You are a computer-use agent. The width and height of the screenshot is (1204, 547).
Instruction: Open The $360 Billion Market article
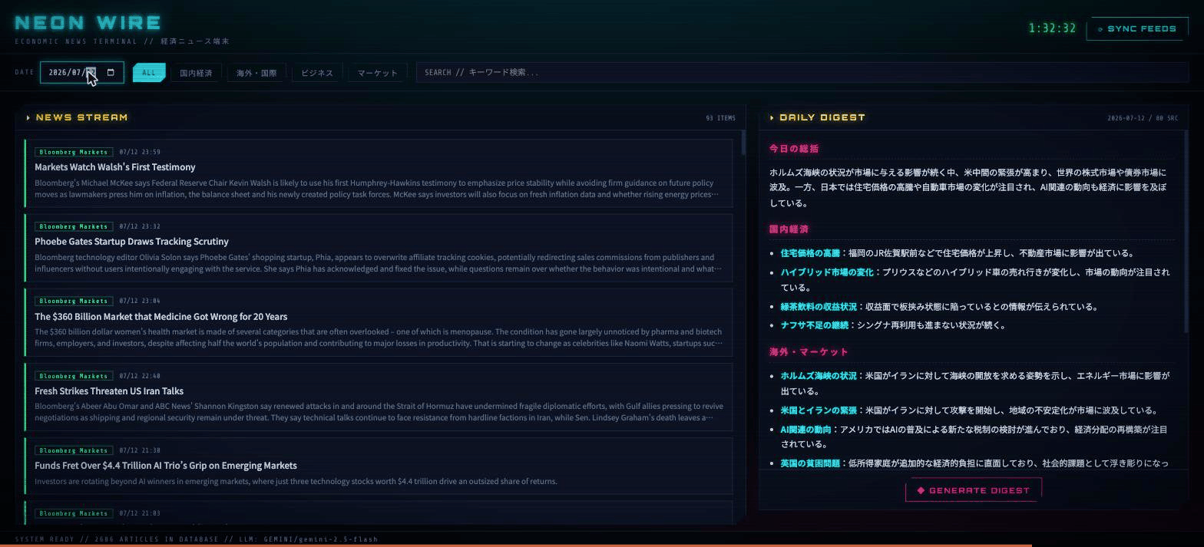tap(161, 317)
